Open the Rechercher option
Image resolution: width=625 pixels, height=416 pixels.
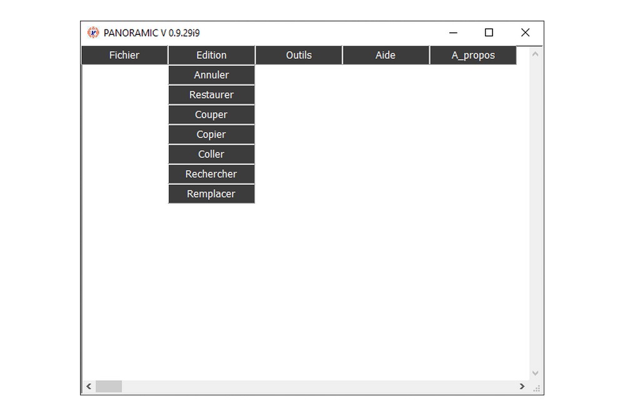click(211, 174)
